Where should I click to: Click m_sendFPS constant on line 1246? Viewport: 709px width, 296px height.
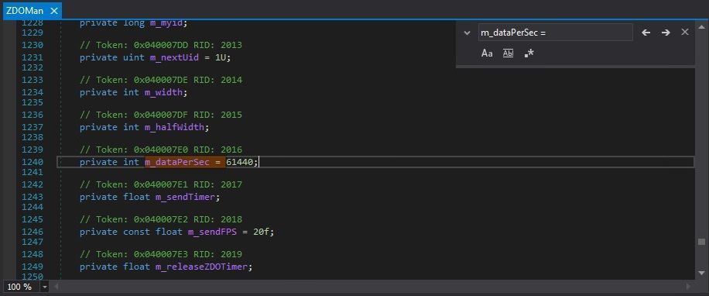pos(213,232)
